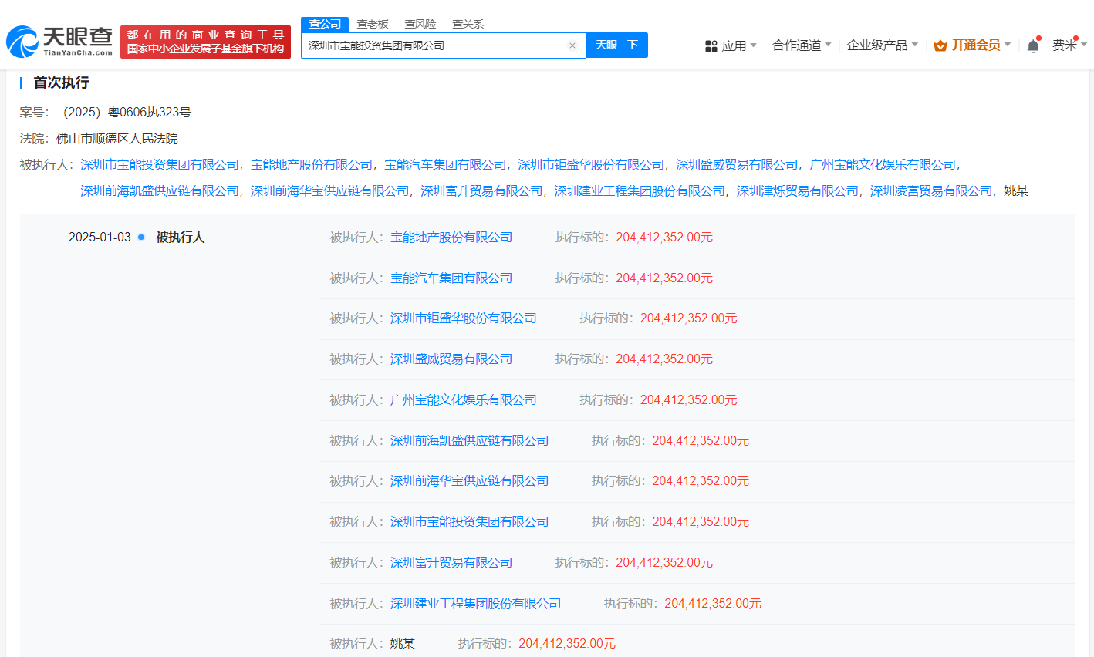Open 深圳前海华宝供应链有限公司 in the timeline rows

tap(470, 480)
